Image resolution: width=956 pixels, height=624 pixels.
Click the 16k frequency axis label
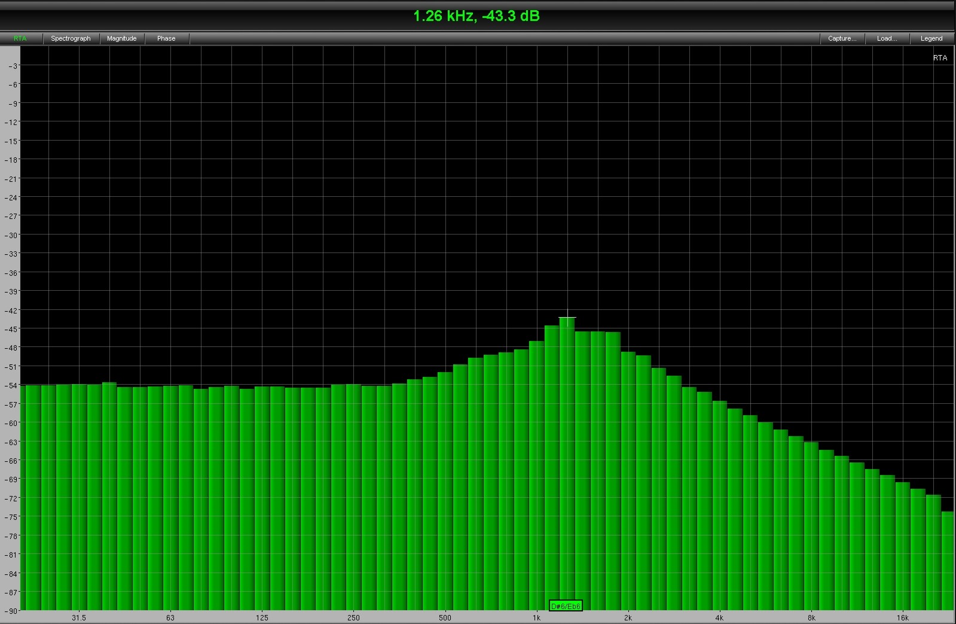(902, 618)
